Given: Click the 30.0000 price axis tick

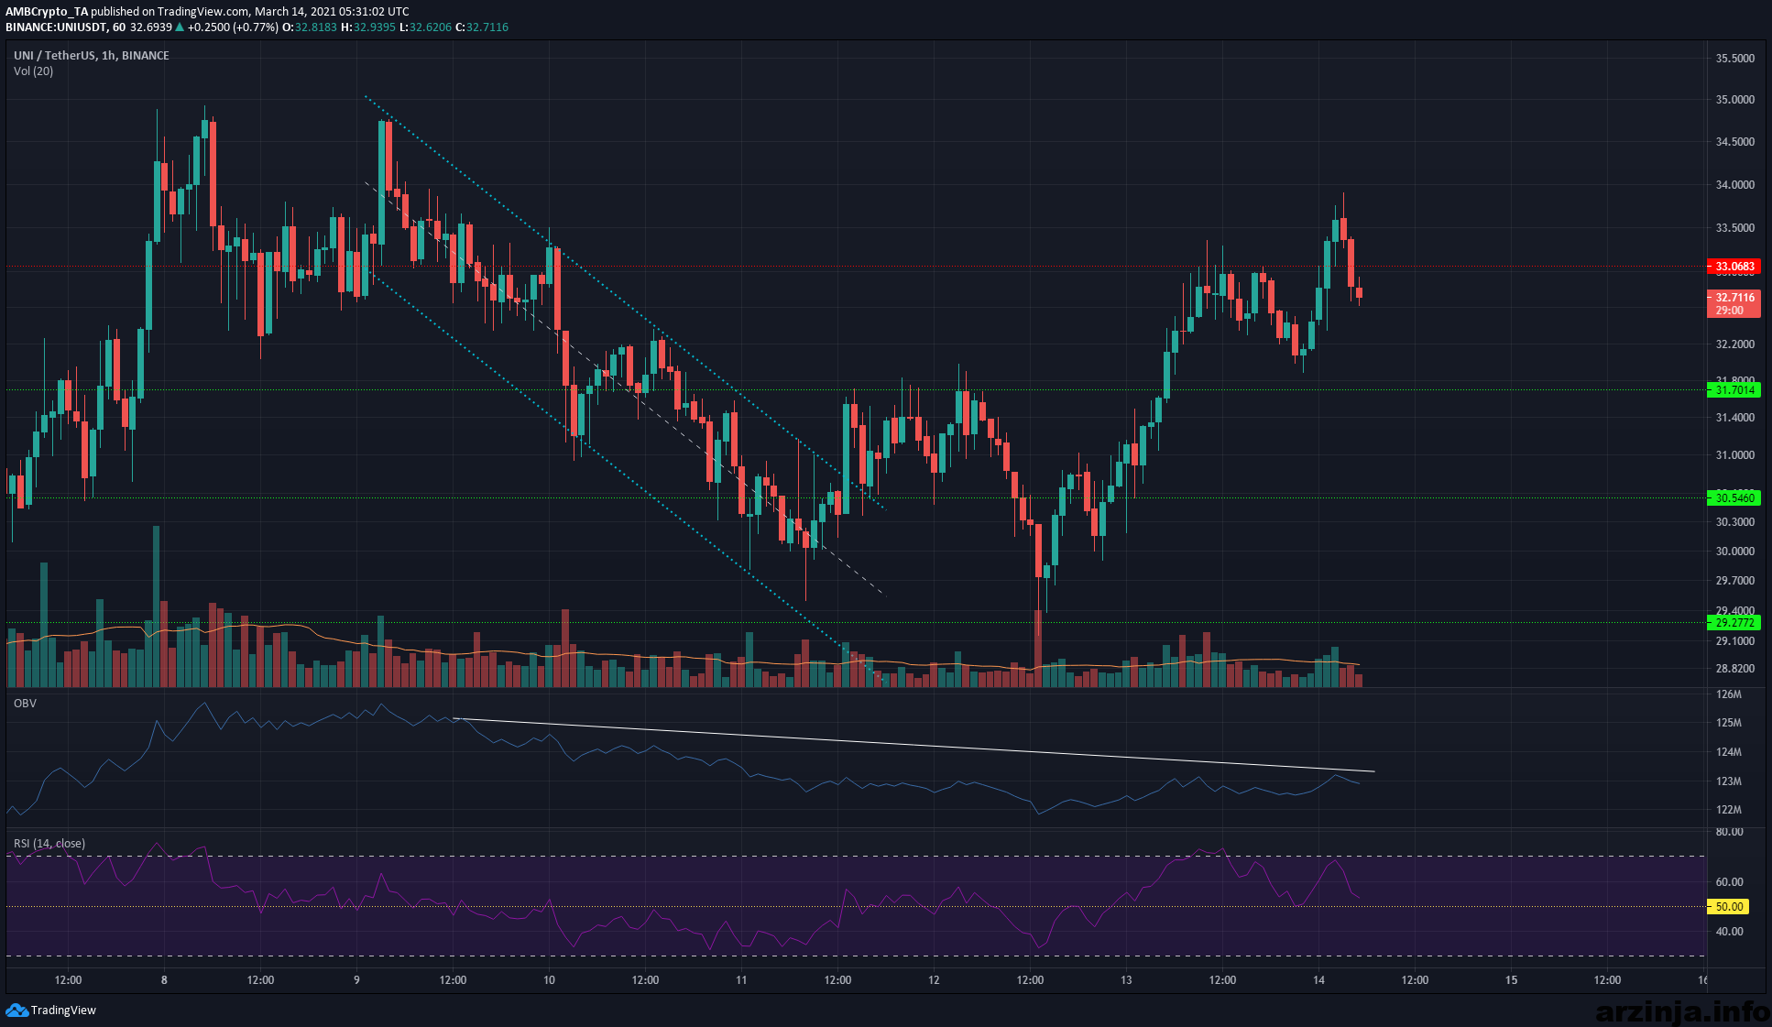Looking at the screenshot, I should click(x=1734, y=551).
